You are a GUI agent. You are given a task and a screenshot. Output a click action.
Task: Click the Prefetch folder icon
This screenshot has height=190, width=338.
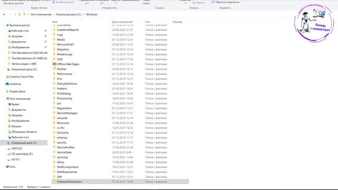click(x=54, y=89)
